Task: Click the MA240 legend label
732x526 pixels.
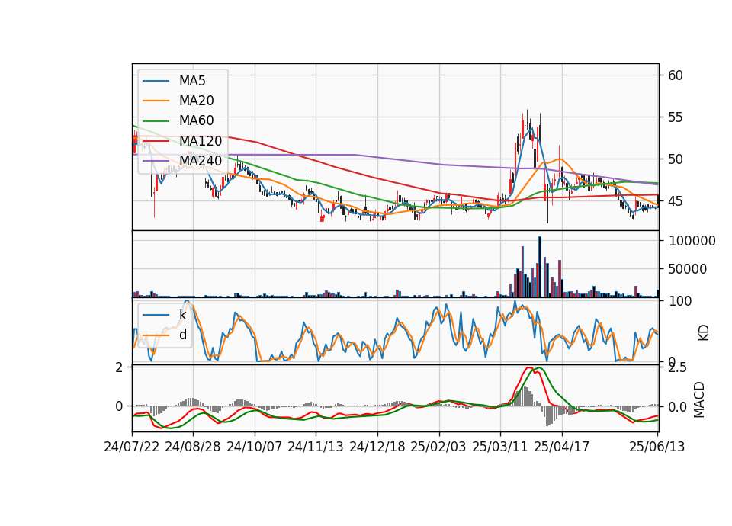Action: point(201,161)
